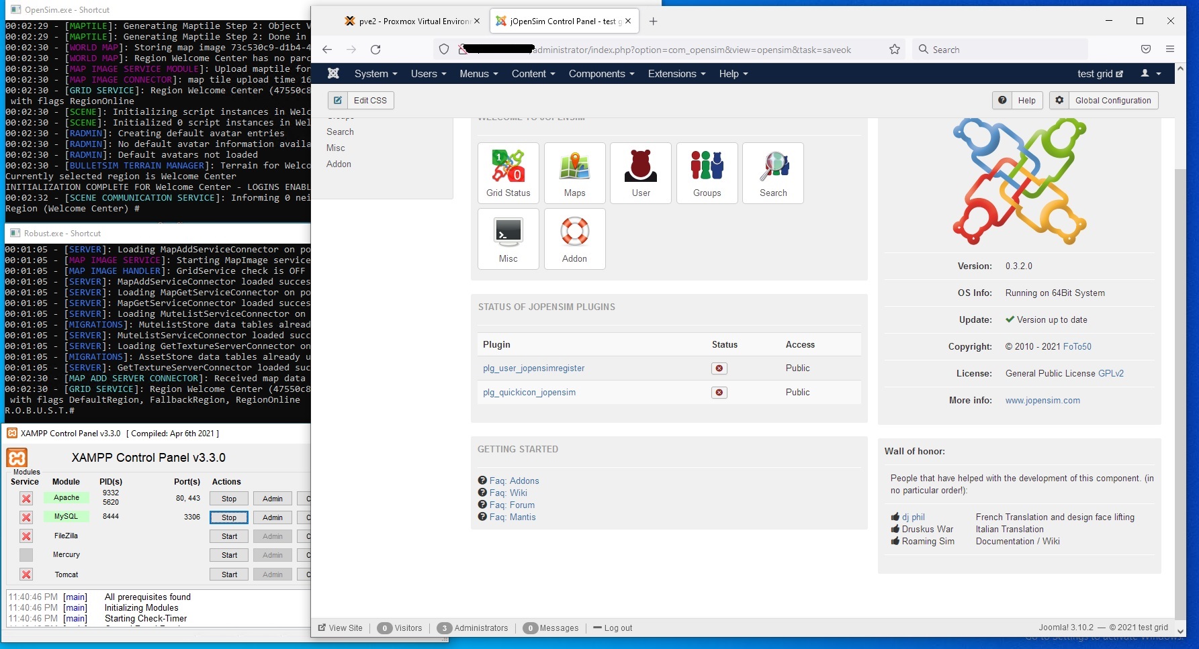Open the Search quick icon tile
This screenshot has height=649, width=1199.
coord(773,173)
